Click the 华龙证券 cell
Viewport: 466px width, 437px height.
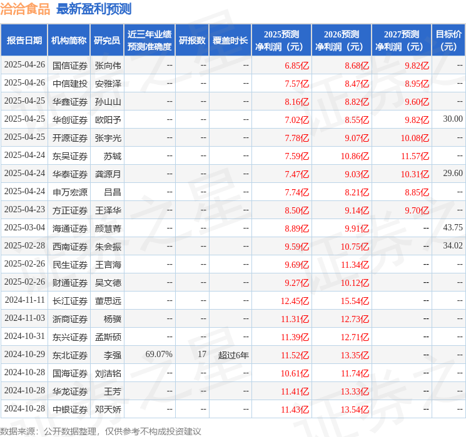coord(70,391)
